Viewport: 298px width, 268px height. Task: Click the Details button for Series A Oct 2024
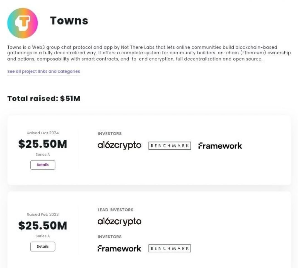click(x=43, y=165)
